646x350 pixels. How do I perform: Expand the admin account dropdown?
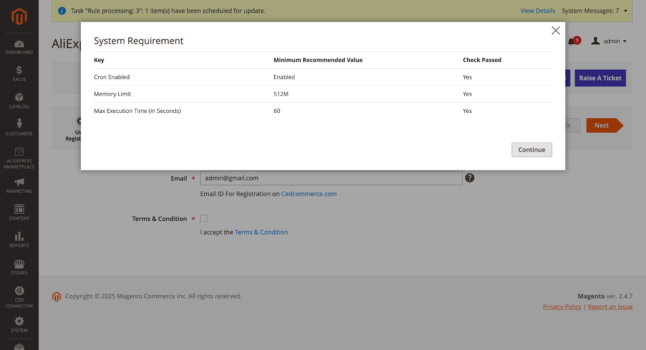[x=609, y=41]
